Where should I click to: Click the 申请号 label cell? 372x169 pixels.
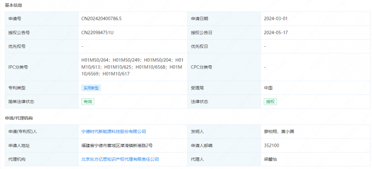pyautogui.click(x=41, y=19)
